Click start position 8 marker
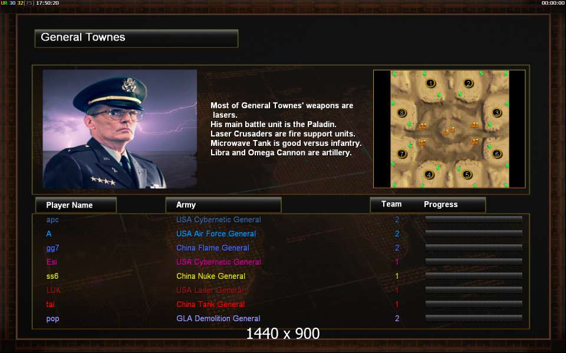566x353 pixels. pos(402,113)
